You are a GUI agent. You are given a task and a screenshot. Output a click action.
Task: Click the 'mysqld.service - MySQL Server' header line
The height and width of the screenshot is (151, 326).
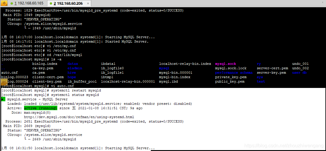click(37, 99)
